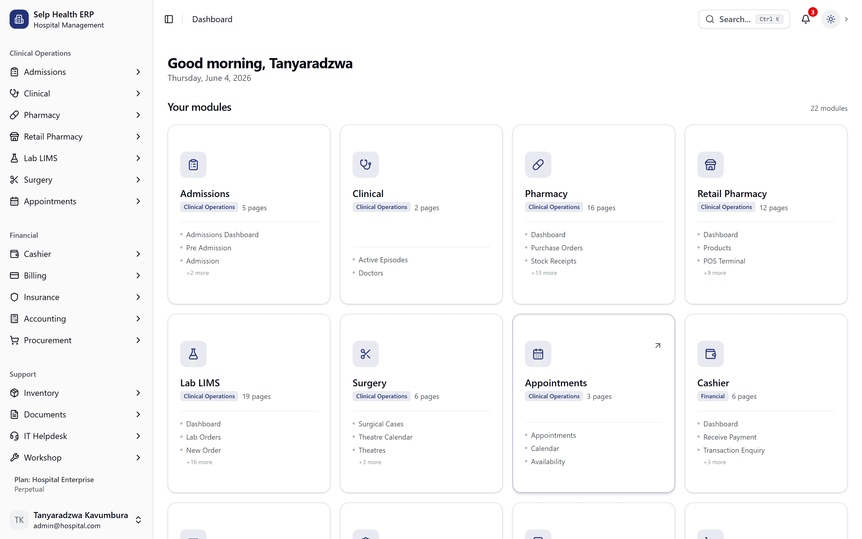Click the Lab LIMS card flask icon

tap(193, 354)
